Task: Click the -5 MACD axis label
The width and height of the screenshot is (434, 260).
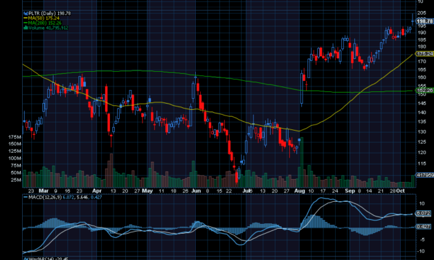Action: coord(422,239)
